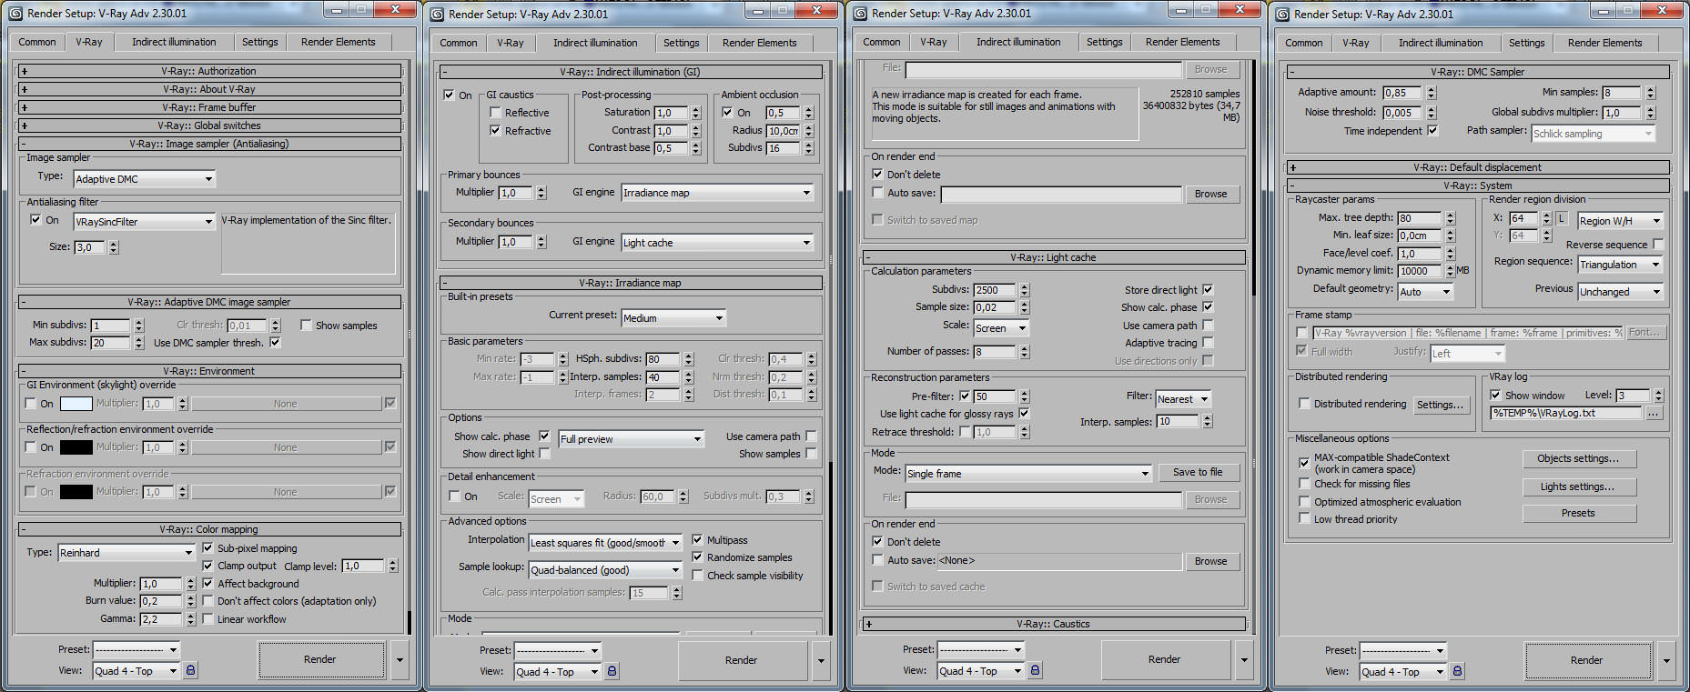Click app icon in fourth Render Setup title bar

click(x=1283, y=14)
